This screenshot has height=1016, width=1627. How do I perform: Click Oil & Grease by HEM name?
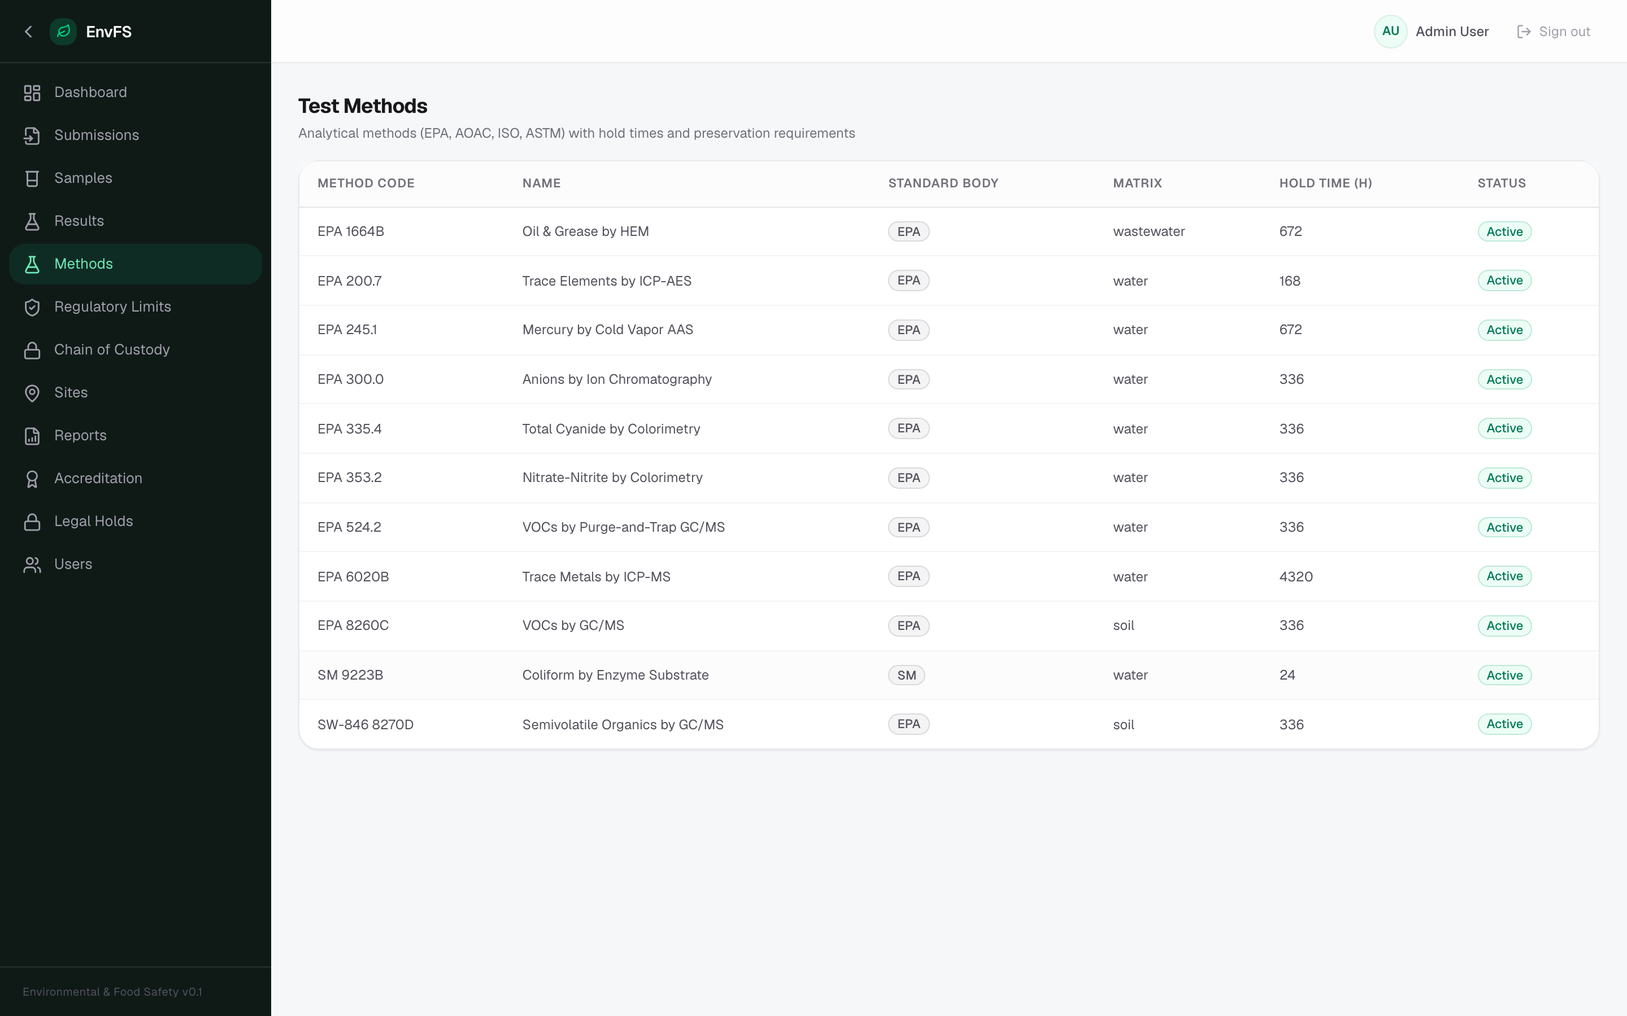coord(586,232)
